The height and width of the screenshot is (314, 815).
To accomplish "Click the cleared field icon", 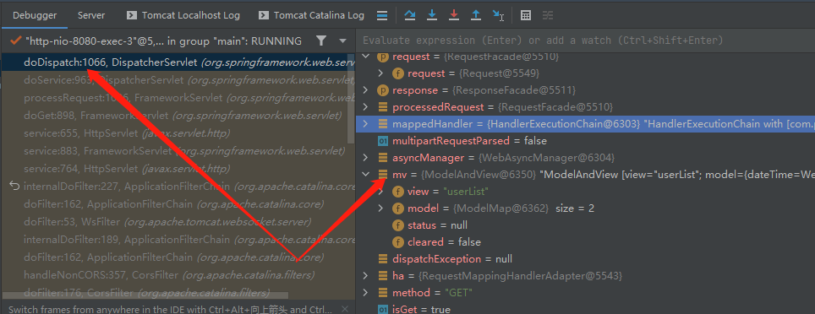I will tap(398, 242).
